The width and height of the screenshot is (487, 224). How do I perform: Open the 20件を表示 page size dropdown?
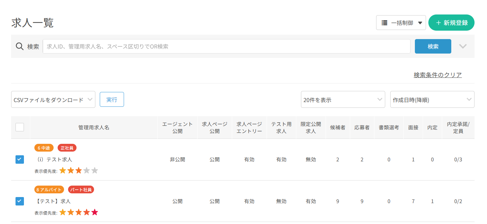343,100
